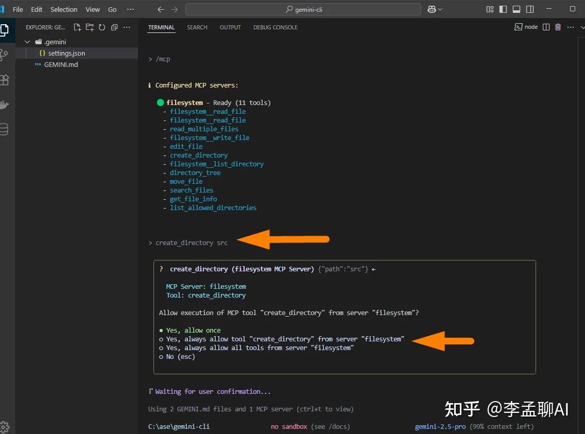This screenshot has width=585, height=434.
Task: Kill the terminal with the trash icon
Action: [558, 27]
